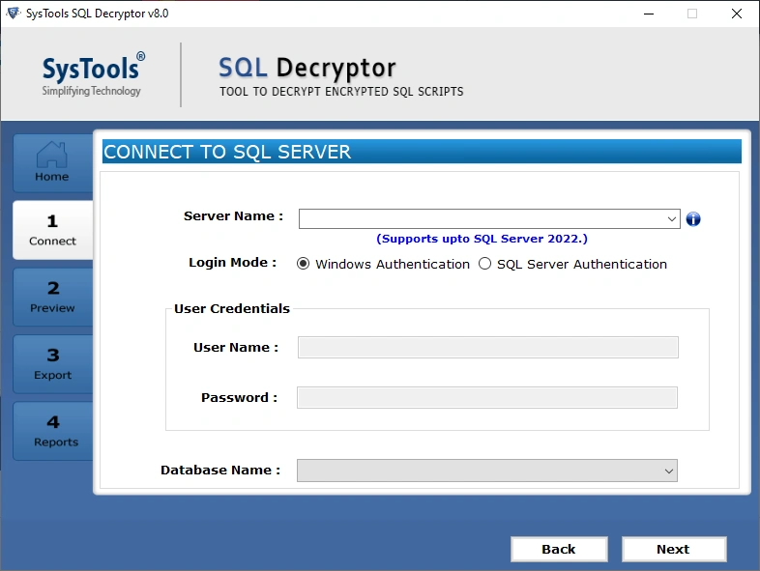Click the blue info icon beside Server Name

pos(693,219)
